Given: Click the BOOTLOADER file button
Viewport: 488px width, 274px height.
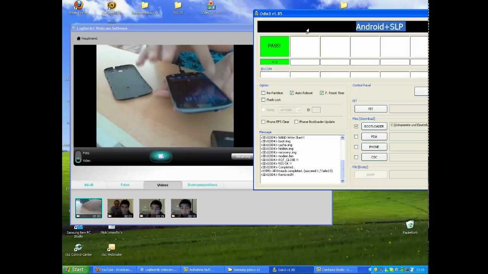Looking at the screenshot, I should [374, 126].
